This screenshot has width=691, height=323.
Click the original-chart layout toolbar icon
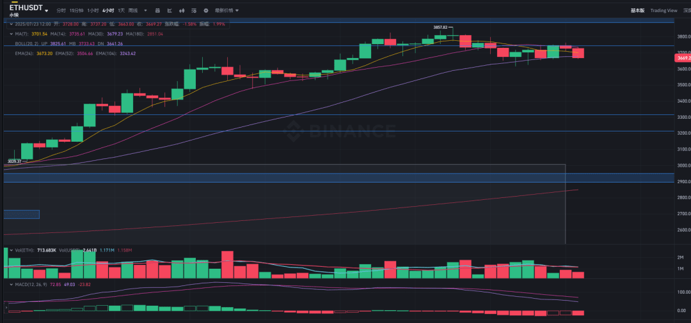click(158, 10)
